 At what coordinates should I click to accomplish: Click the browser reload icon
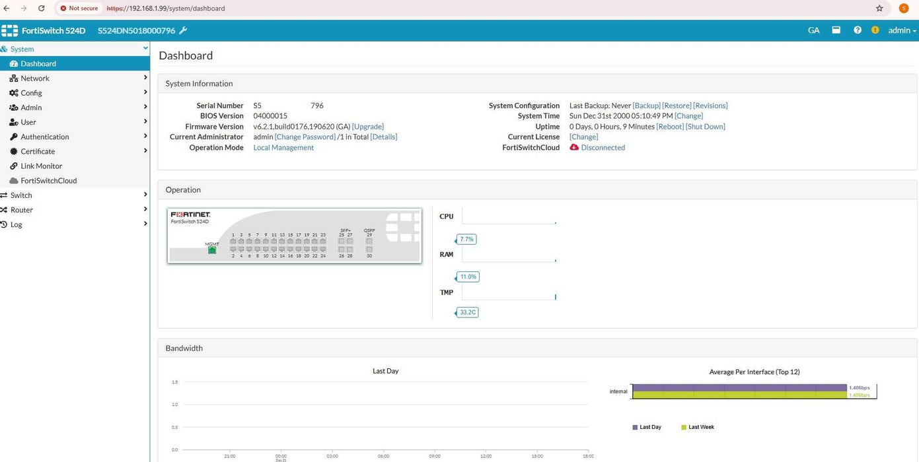[42, 9]
